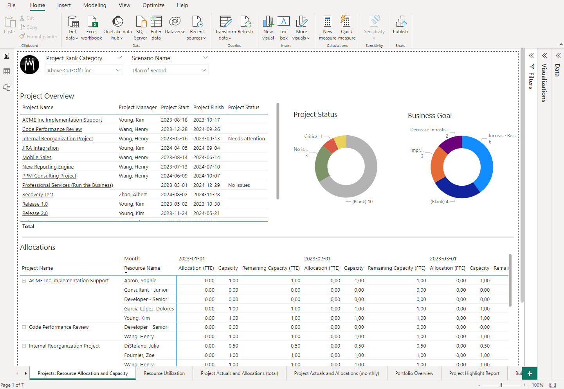Collapse Code Performance Review row group

pos(24,327)
